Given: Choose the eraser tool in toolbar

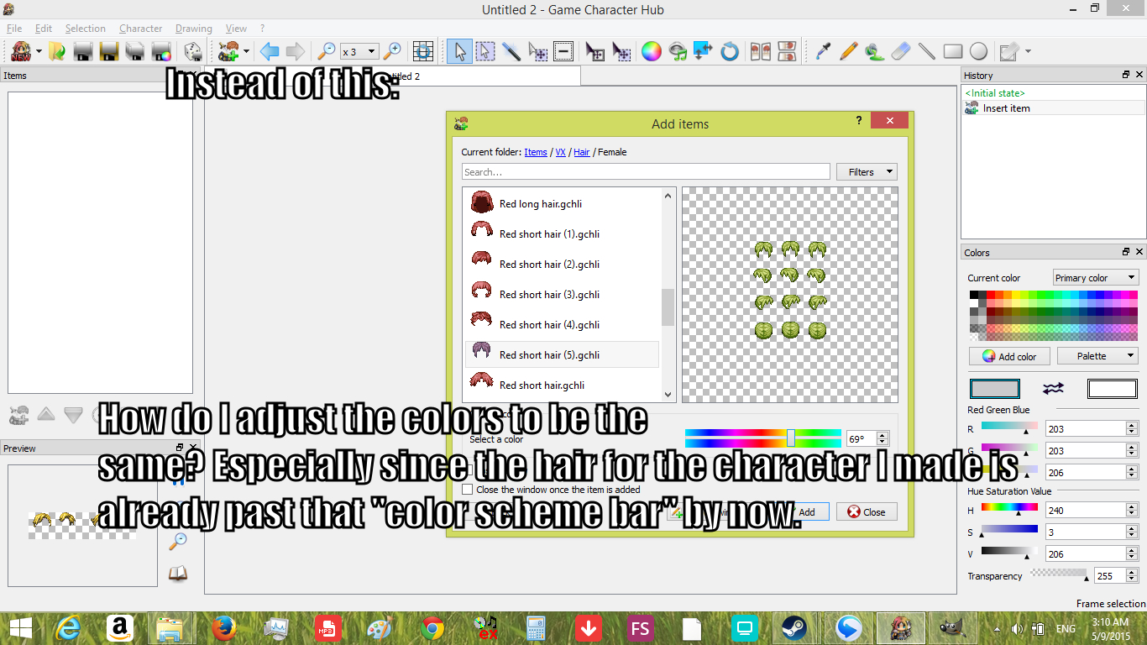Looking at the screenshot, I should point(900,52).
